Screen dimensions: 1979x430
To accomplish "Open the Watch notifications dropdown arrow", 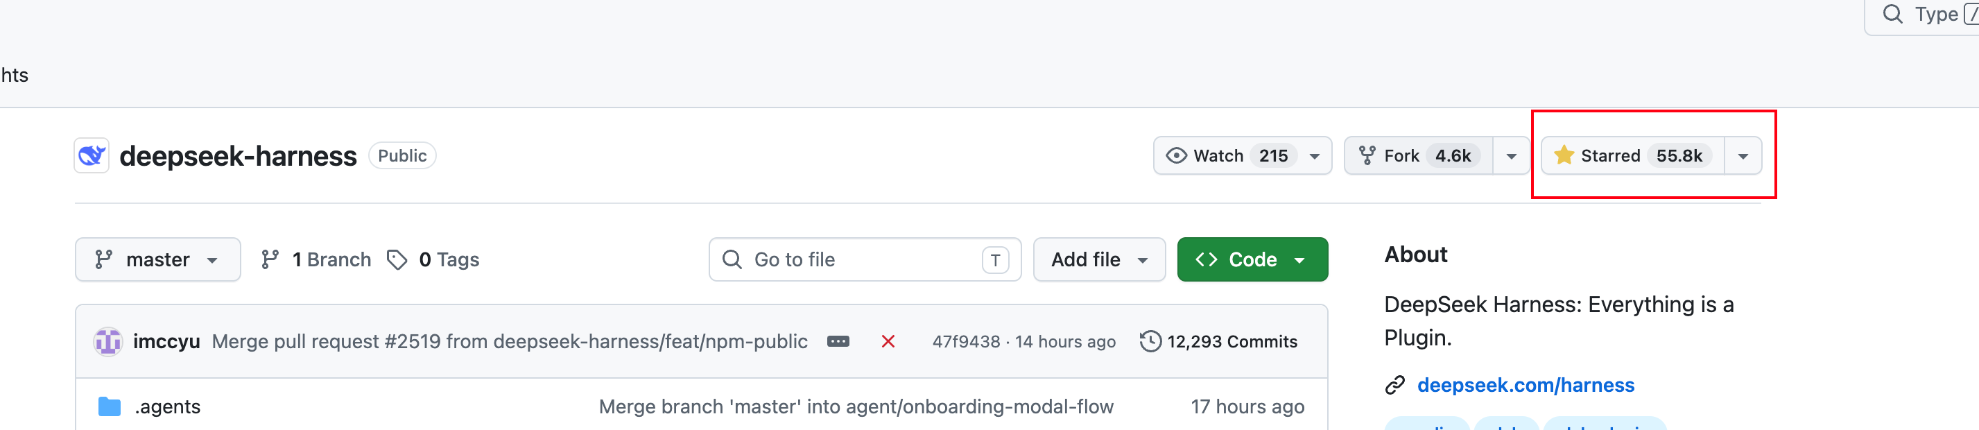I will pos(1315,157).
